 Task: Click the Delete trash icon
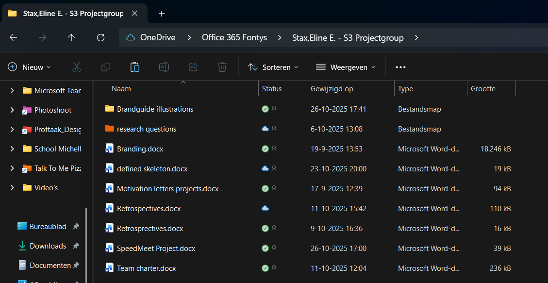pyautogui.click(x=222, y=67)
